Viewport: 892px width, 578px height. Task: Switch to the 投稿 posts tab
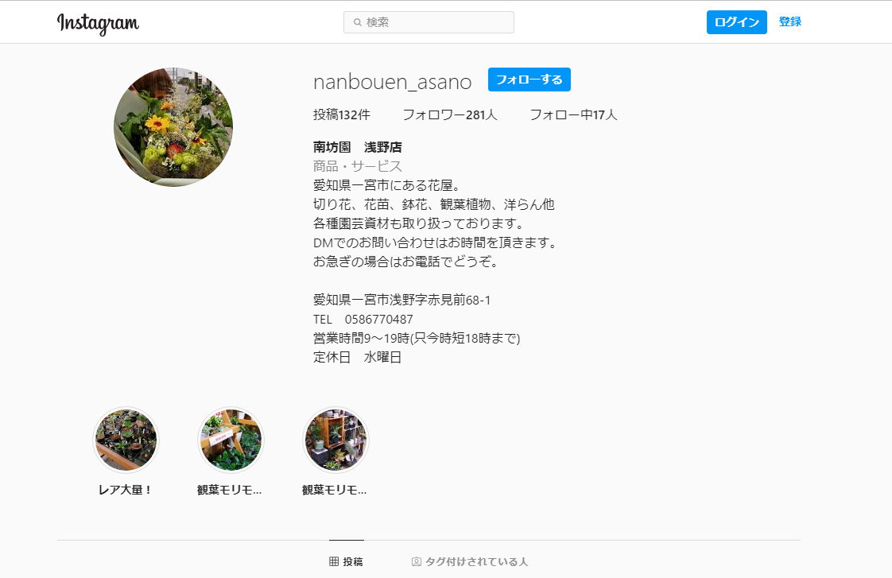tap(346, 561)
